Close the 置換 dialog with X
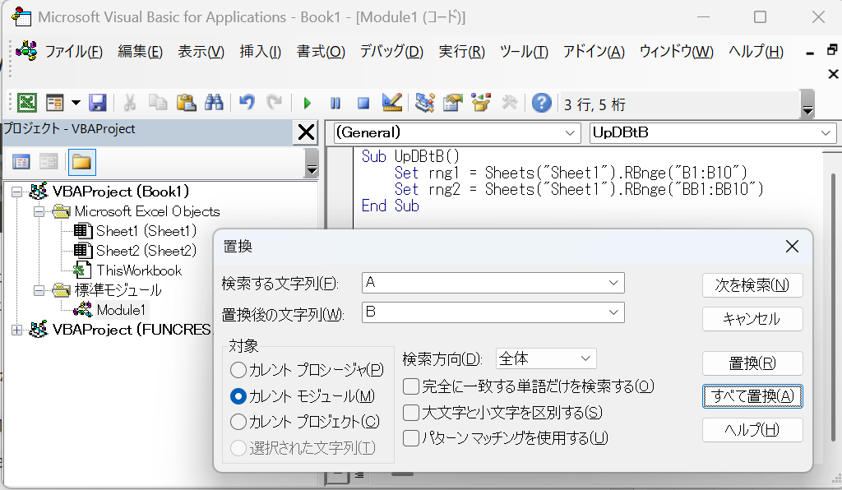This screenshot has height=490, width=842. (792, 247)
